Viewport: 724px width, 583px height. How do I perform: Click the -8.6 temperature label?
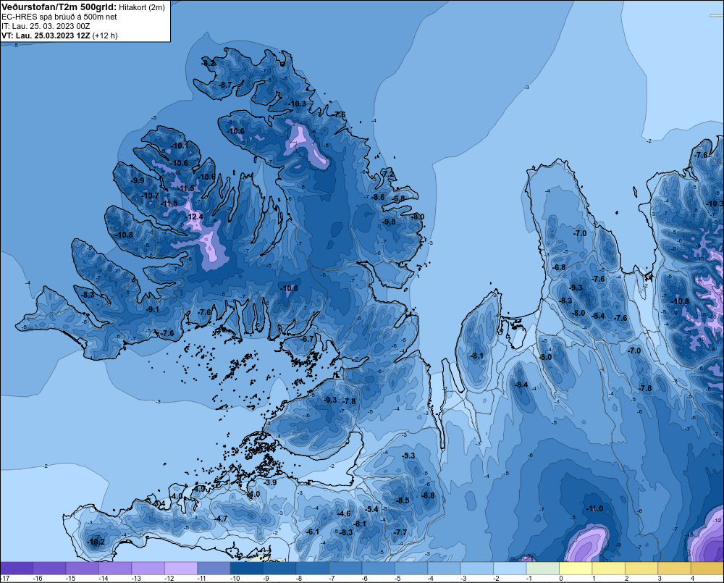point(378,197)
